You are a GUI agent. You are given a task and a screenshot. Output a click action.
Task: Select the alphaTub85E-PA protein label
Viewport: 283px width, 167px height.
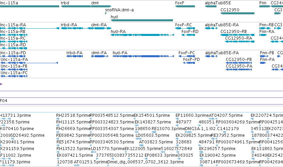(222, 53)
